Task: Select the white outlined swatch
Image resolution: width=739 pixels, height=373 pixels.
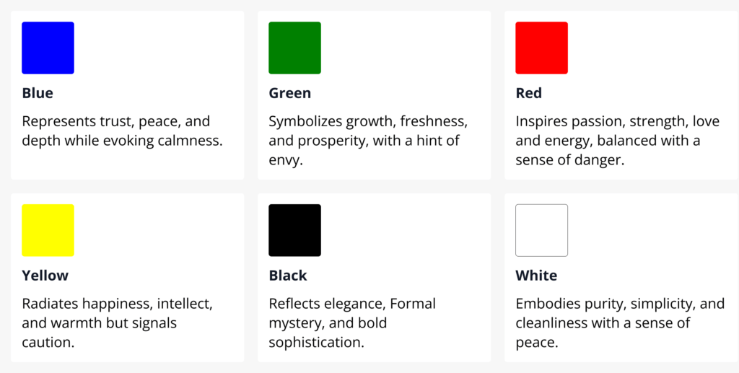Action: point(541,230)
